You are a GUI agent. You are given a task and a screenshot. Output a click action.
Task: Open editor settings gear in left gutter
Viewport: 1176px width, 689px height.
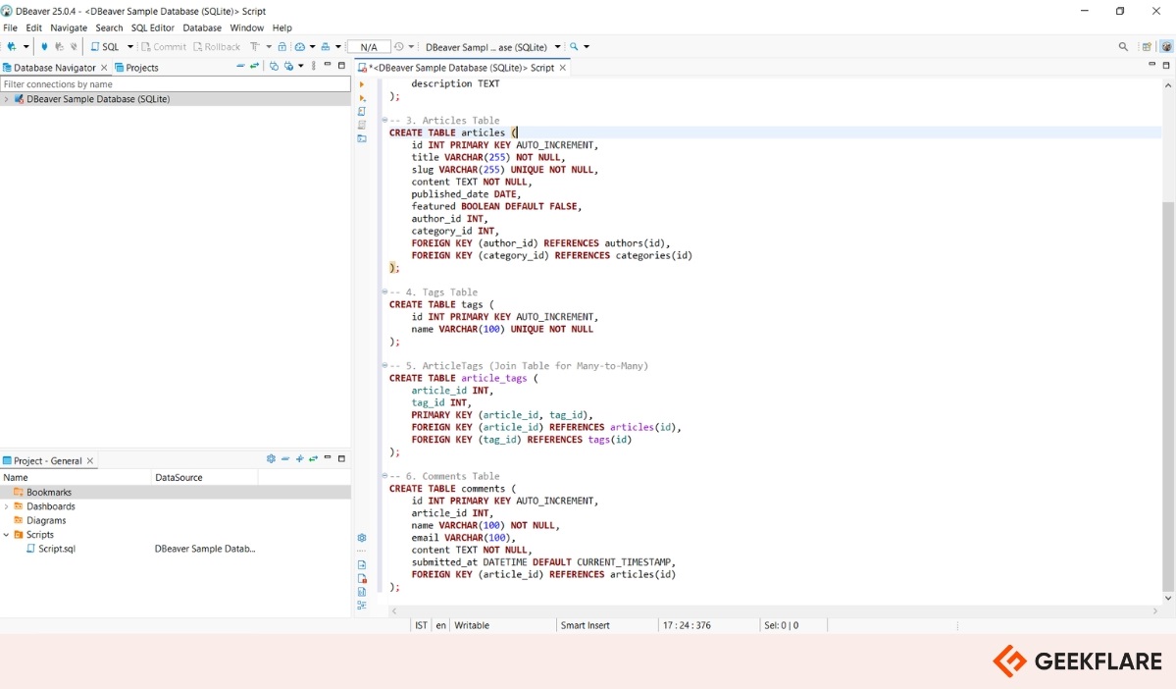pos(362,538)
